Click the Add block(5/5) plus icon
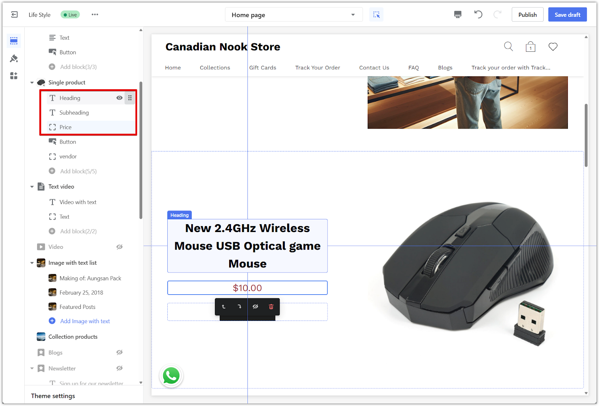This screenshot has height=406, width=599. 52,171
